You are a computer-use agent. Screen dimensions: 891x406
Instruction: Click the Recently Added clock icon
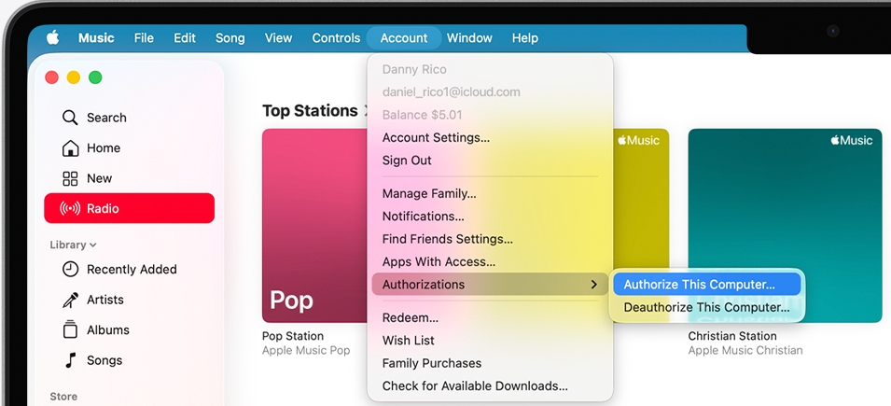click(70, 269)
